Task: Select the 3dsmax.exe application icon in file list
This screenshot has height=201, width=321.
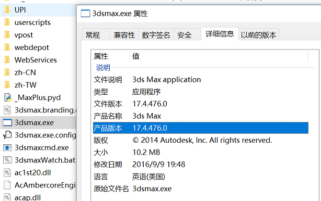Action: coord(7,122)
